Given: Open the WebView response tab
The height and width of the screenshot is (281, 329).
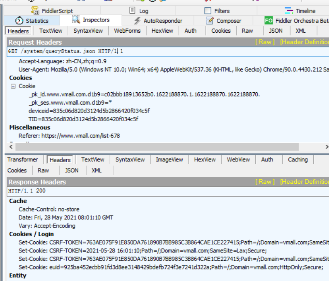Looking at the screenshot, I should click(x=238, y=160).
